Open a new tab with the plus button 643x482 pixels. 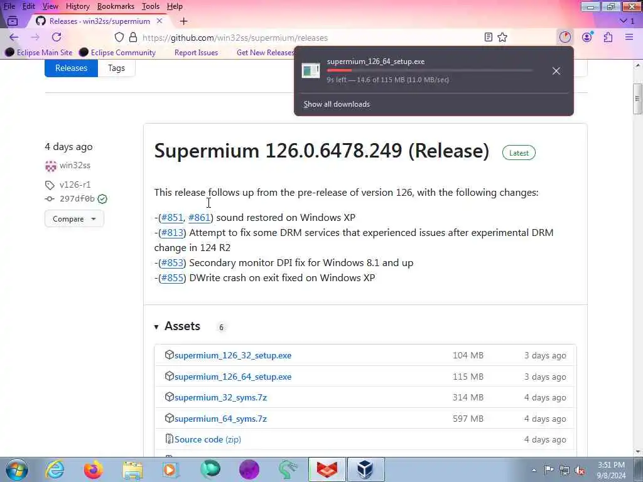(184, 21)
